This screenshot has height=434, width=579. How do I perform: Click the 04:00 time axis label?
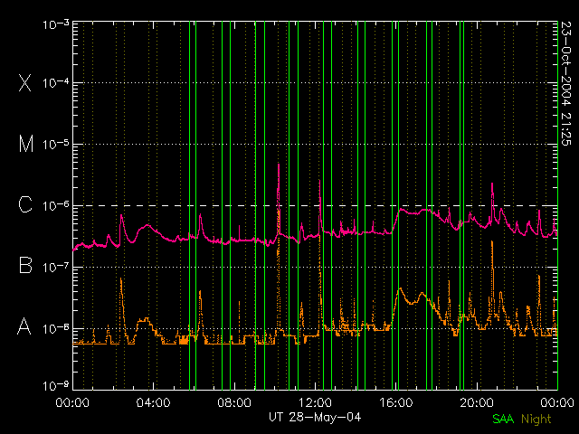(x=154, y=401)
